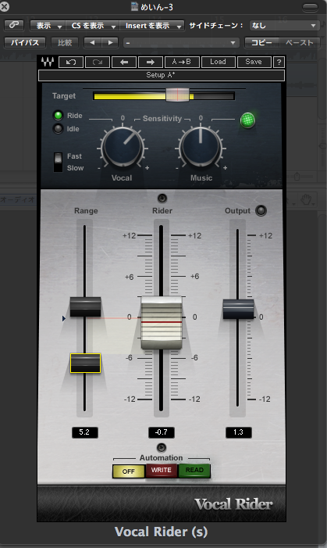Viewport: 327px width, 548px height.
Task: Click the link chain icon button
Action: point(14,25)
